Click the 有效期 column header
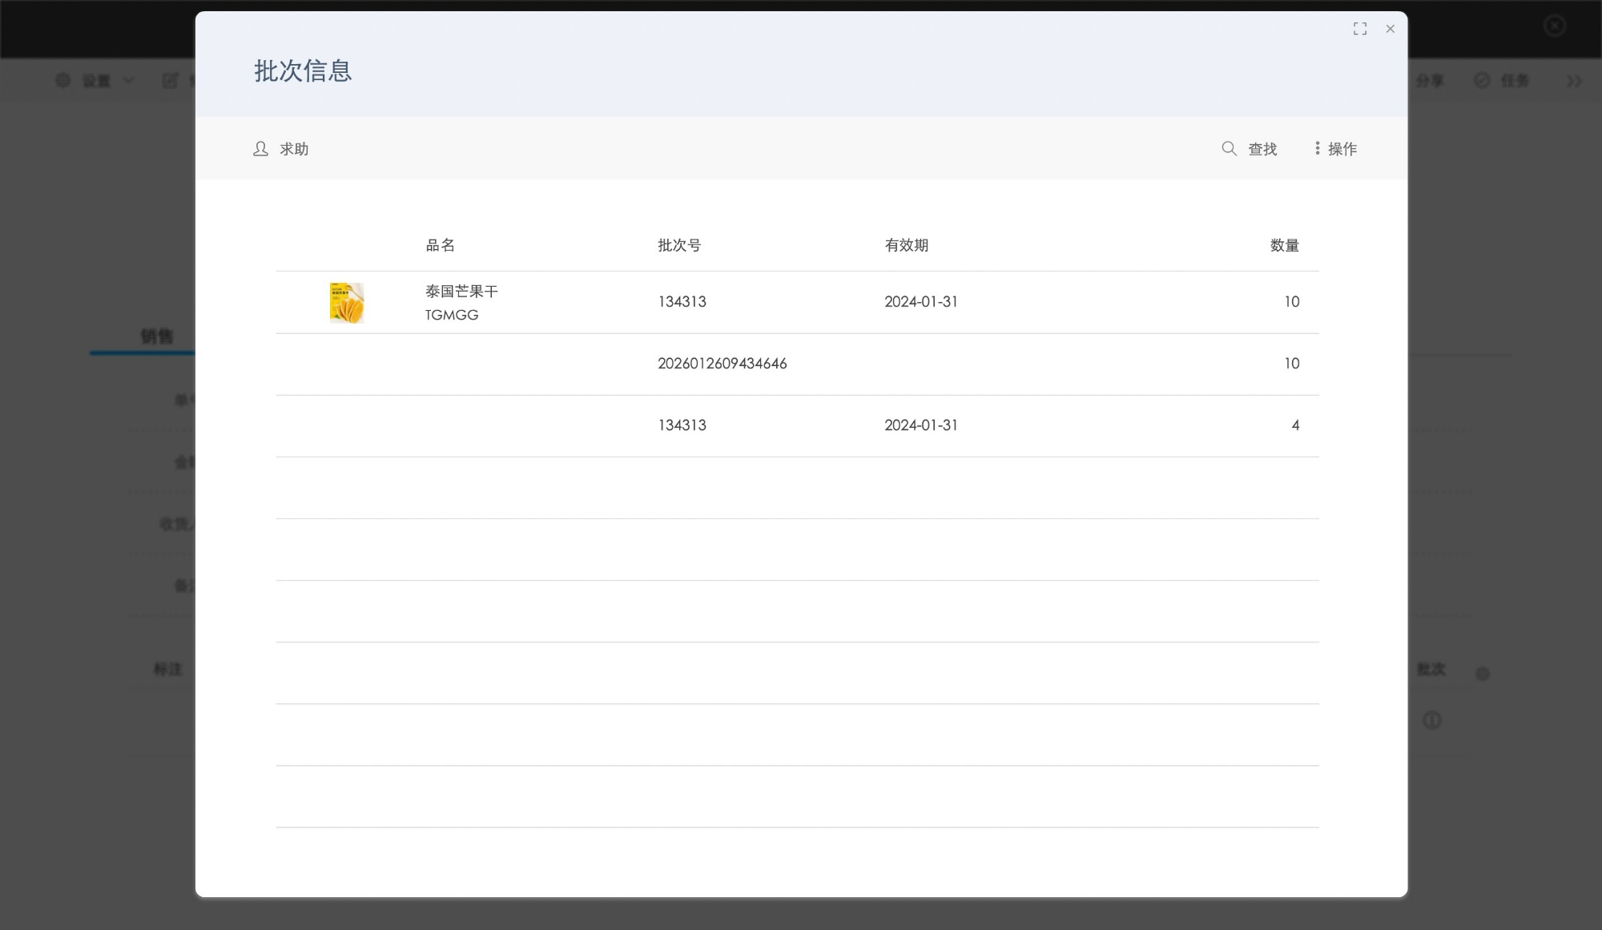 906,245
